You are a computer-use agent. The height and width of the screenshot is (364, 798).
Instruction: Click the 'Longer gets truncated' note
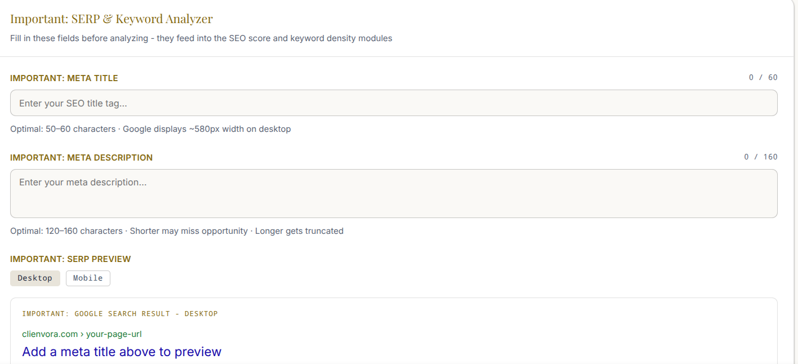tap(299, 231)
